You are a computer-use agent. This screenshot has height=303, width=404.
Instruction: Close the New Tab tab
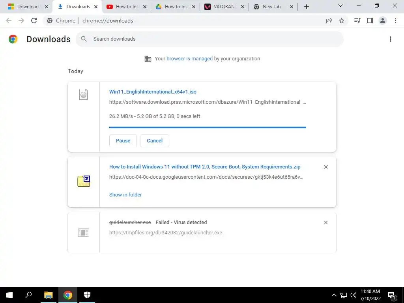click(292, 7)
